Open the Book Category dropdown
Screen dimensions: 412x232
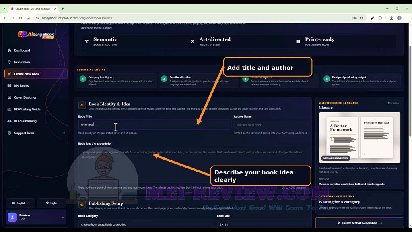(x=146, y=224)
